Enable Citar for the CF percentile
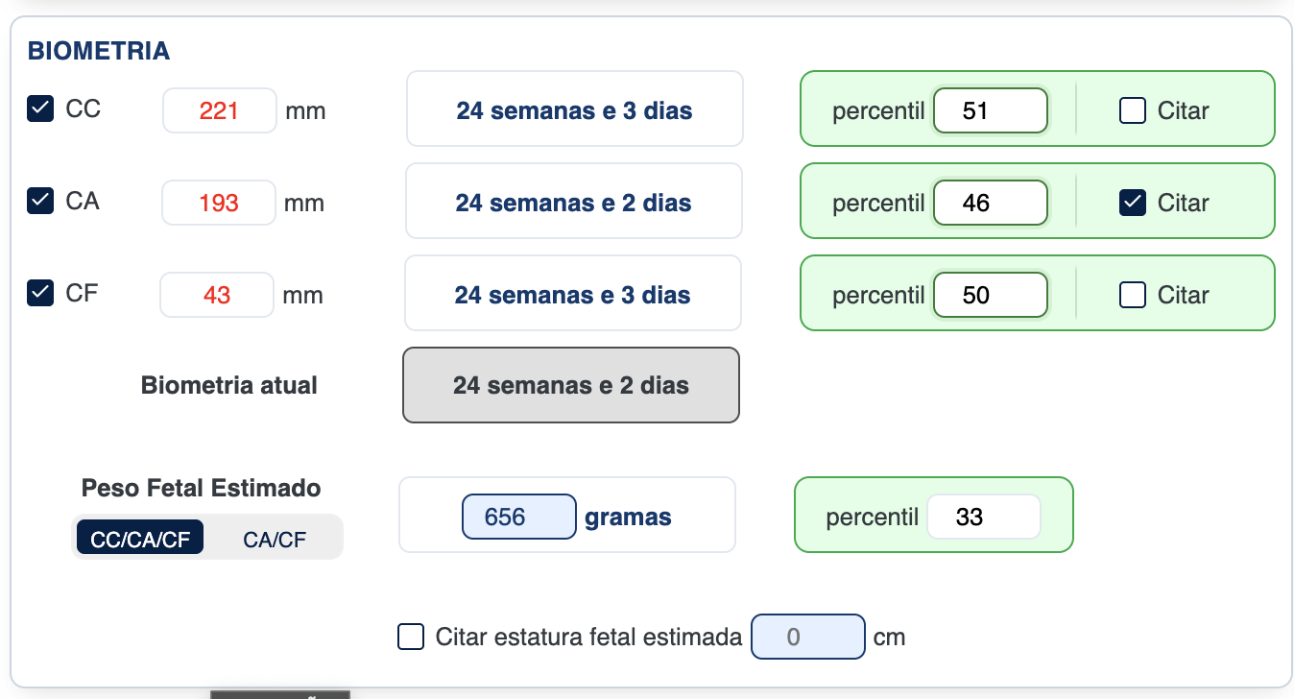Image resolution: width=1294 pixels, height=699 pixels. pos(1133,295)
